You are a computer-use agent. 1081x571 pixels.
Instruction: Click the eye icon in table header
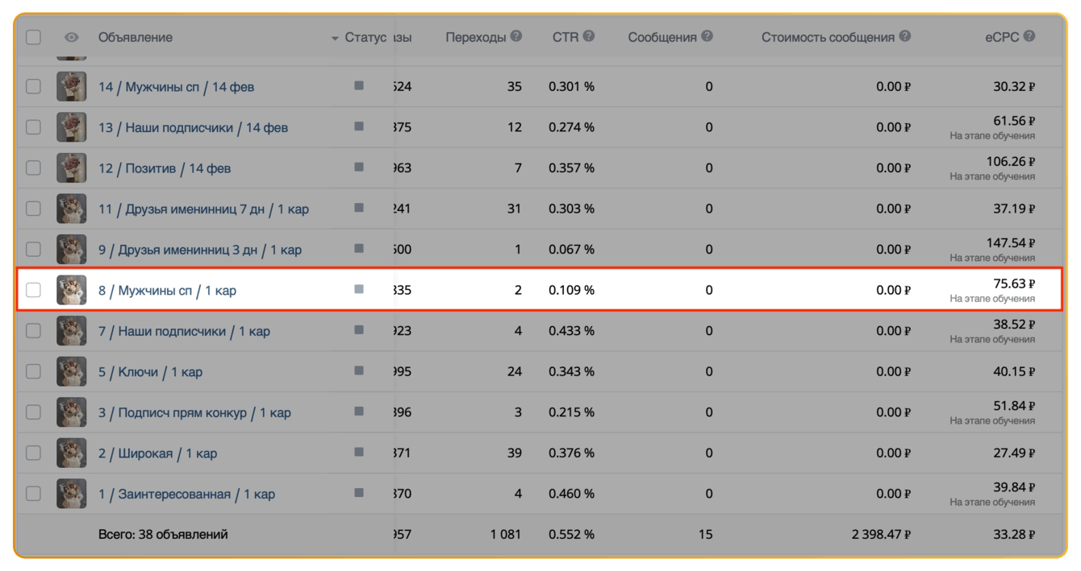(x=72, y=37)
